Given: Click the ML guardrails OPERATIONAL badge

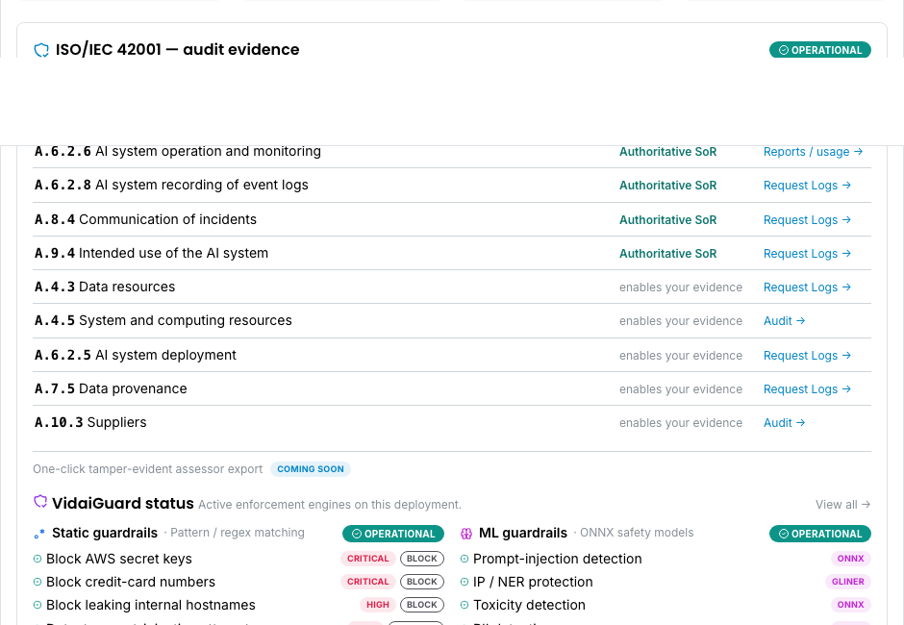Looking at the screenshot, I should (x=819, y=534).
